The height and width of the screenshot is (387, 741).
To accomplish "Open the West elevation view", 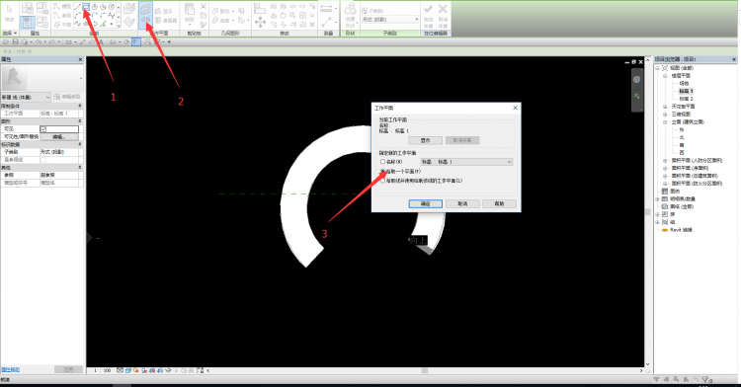I will 682,153.
